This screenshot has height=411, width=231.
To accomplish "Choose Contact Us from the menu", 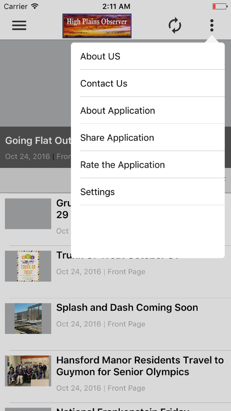I will pos(104,84).
